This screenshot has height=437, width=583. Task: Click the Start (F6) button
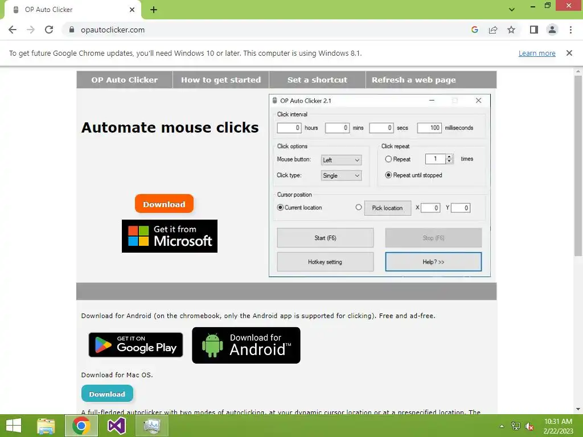point(325,238)
